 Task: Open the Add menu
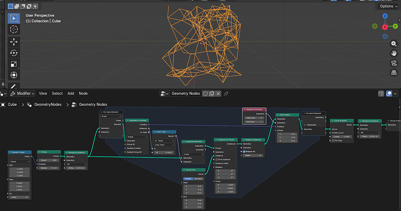pyautogui.click(x=70, y=94)
